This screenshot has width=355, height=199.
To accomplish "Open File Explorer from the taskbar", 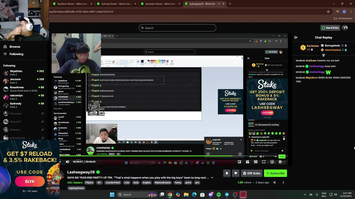I will tap(186, 195).
